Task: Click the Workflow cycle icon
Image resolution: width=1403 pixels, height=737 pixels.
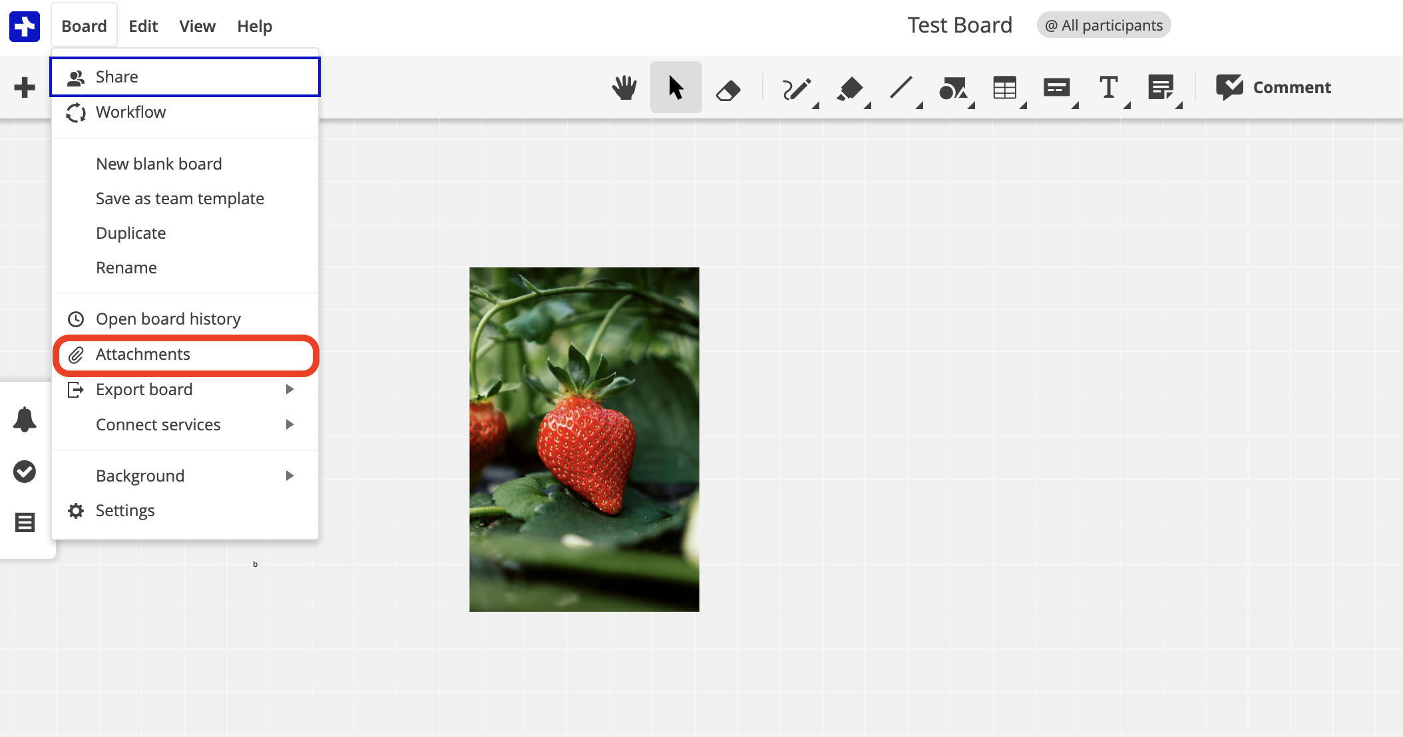Action: tap(76, 113)
